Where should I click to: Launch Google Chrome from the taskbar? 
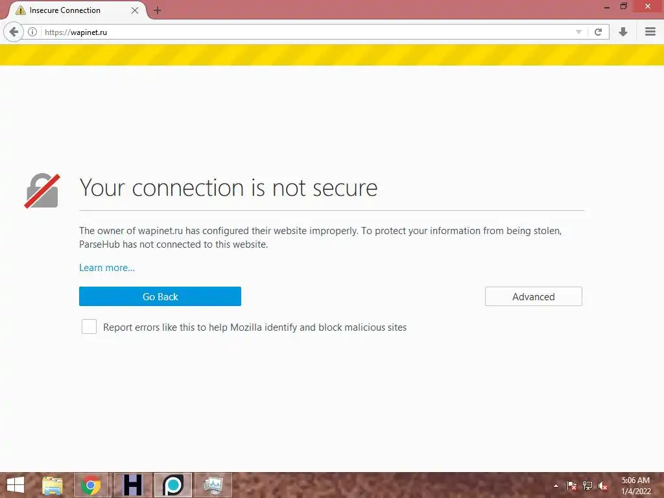pos(91,485)
